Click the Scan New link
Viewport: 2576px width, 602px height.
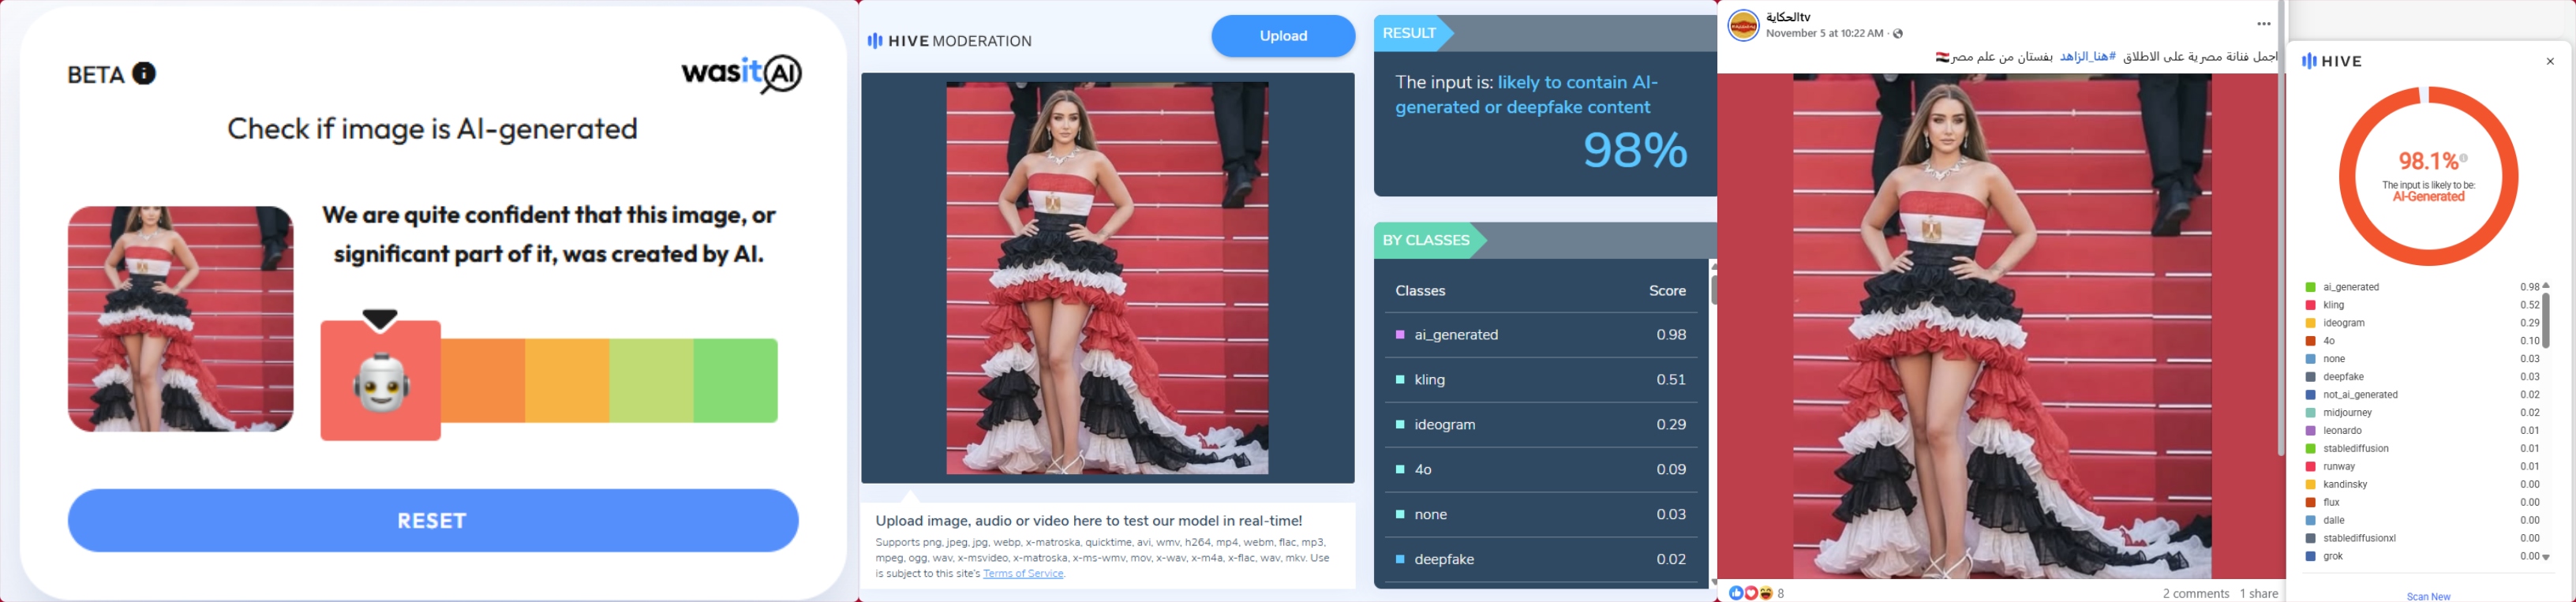click(2429, 596)
